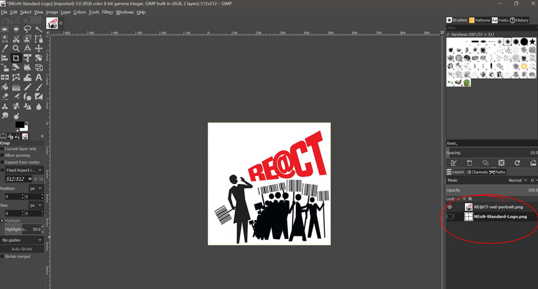Image resolution: width=538 pixels, height=289 pixels.
Task: Enable Expand from center checkbox
Action: [x=2, y=162]
